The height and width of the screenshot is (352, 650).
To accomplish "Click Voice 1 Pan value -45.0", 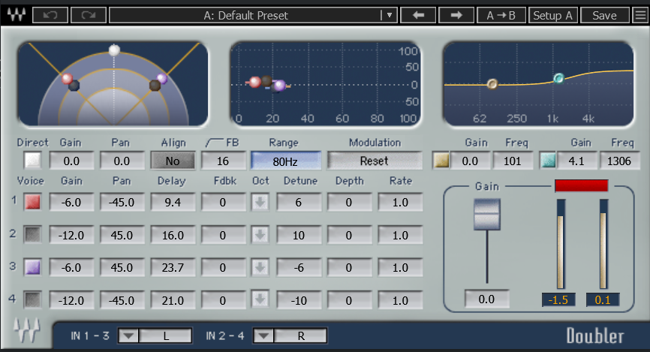I will pyautogui.click(x=122, y=203).
